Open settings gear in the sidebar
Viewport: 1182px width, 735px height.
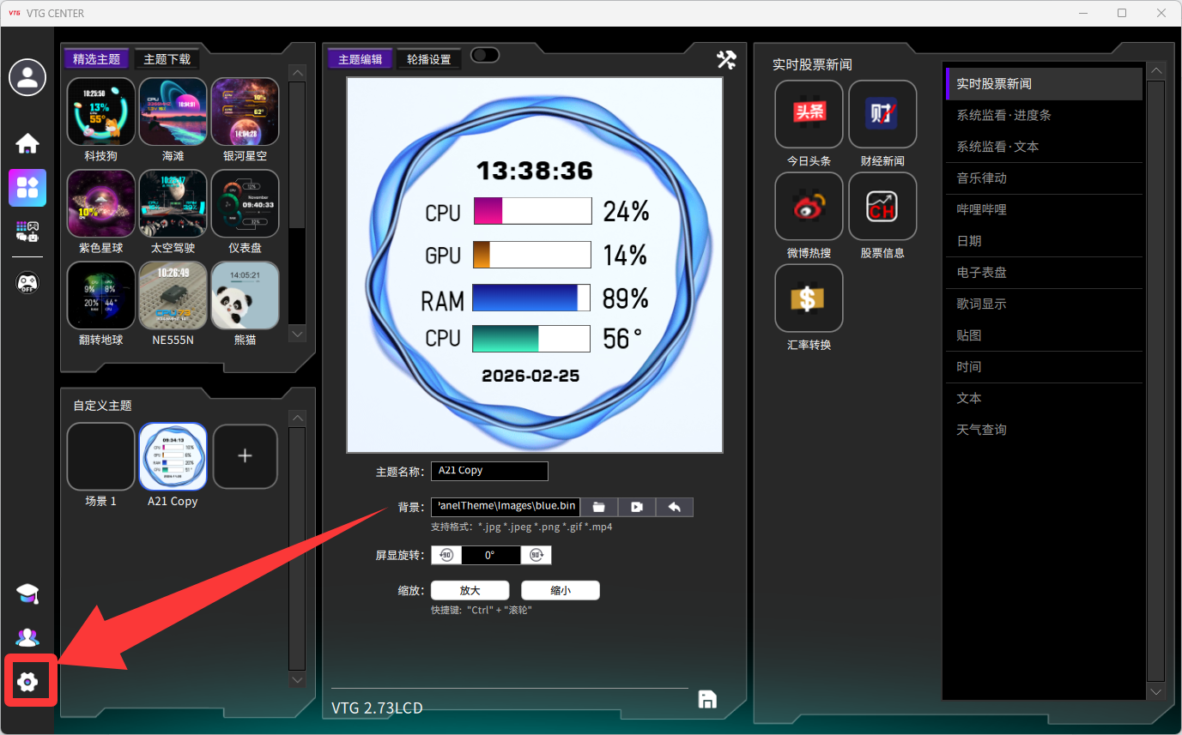tap(27, 682)
